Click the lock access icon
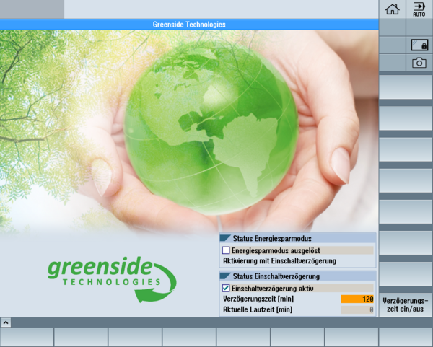433x347 pixels. pos(419,45)
